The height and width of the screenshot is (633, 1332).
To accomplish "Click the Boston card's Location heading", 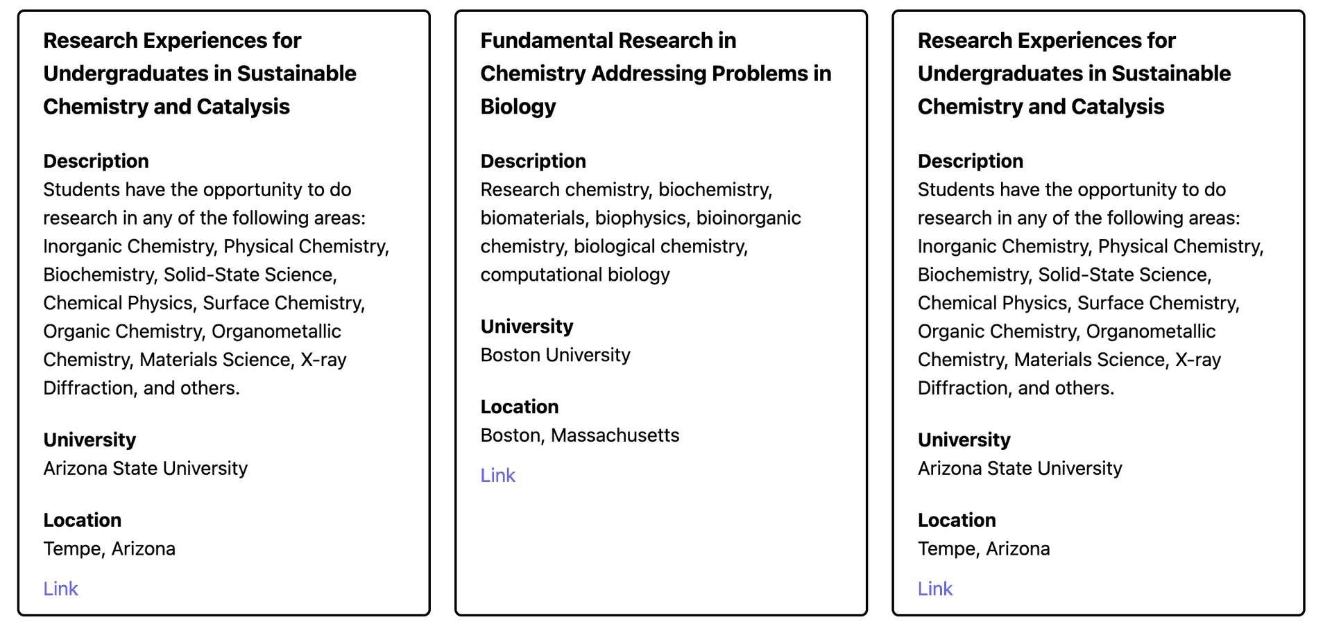I will pos(519,407).
